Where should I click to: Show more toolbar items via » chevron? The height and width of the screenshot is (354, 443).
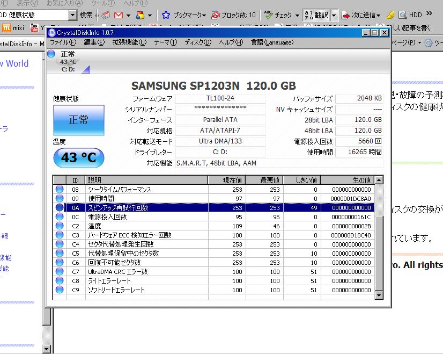[x=429, y=13]
